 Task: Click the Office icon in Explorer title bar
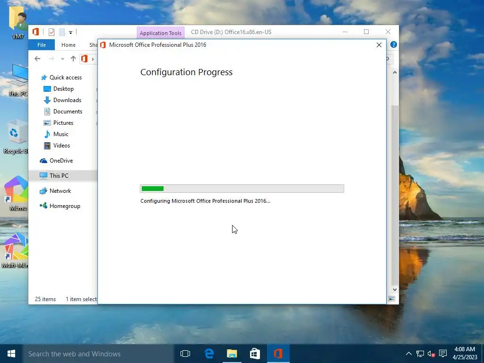[x=35, y=32]
